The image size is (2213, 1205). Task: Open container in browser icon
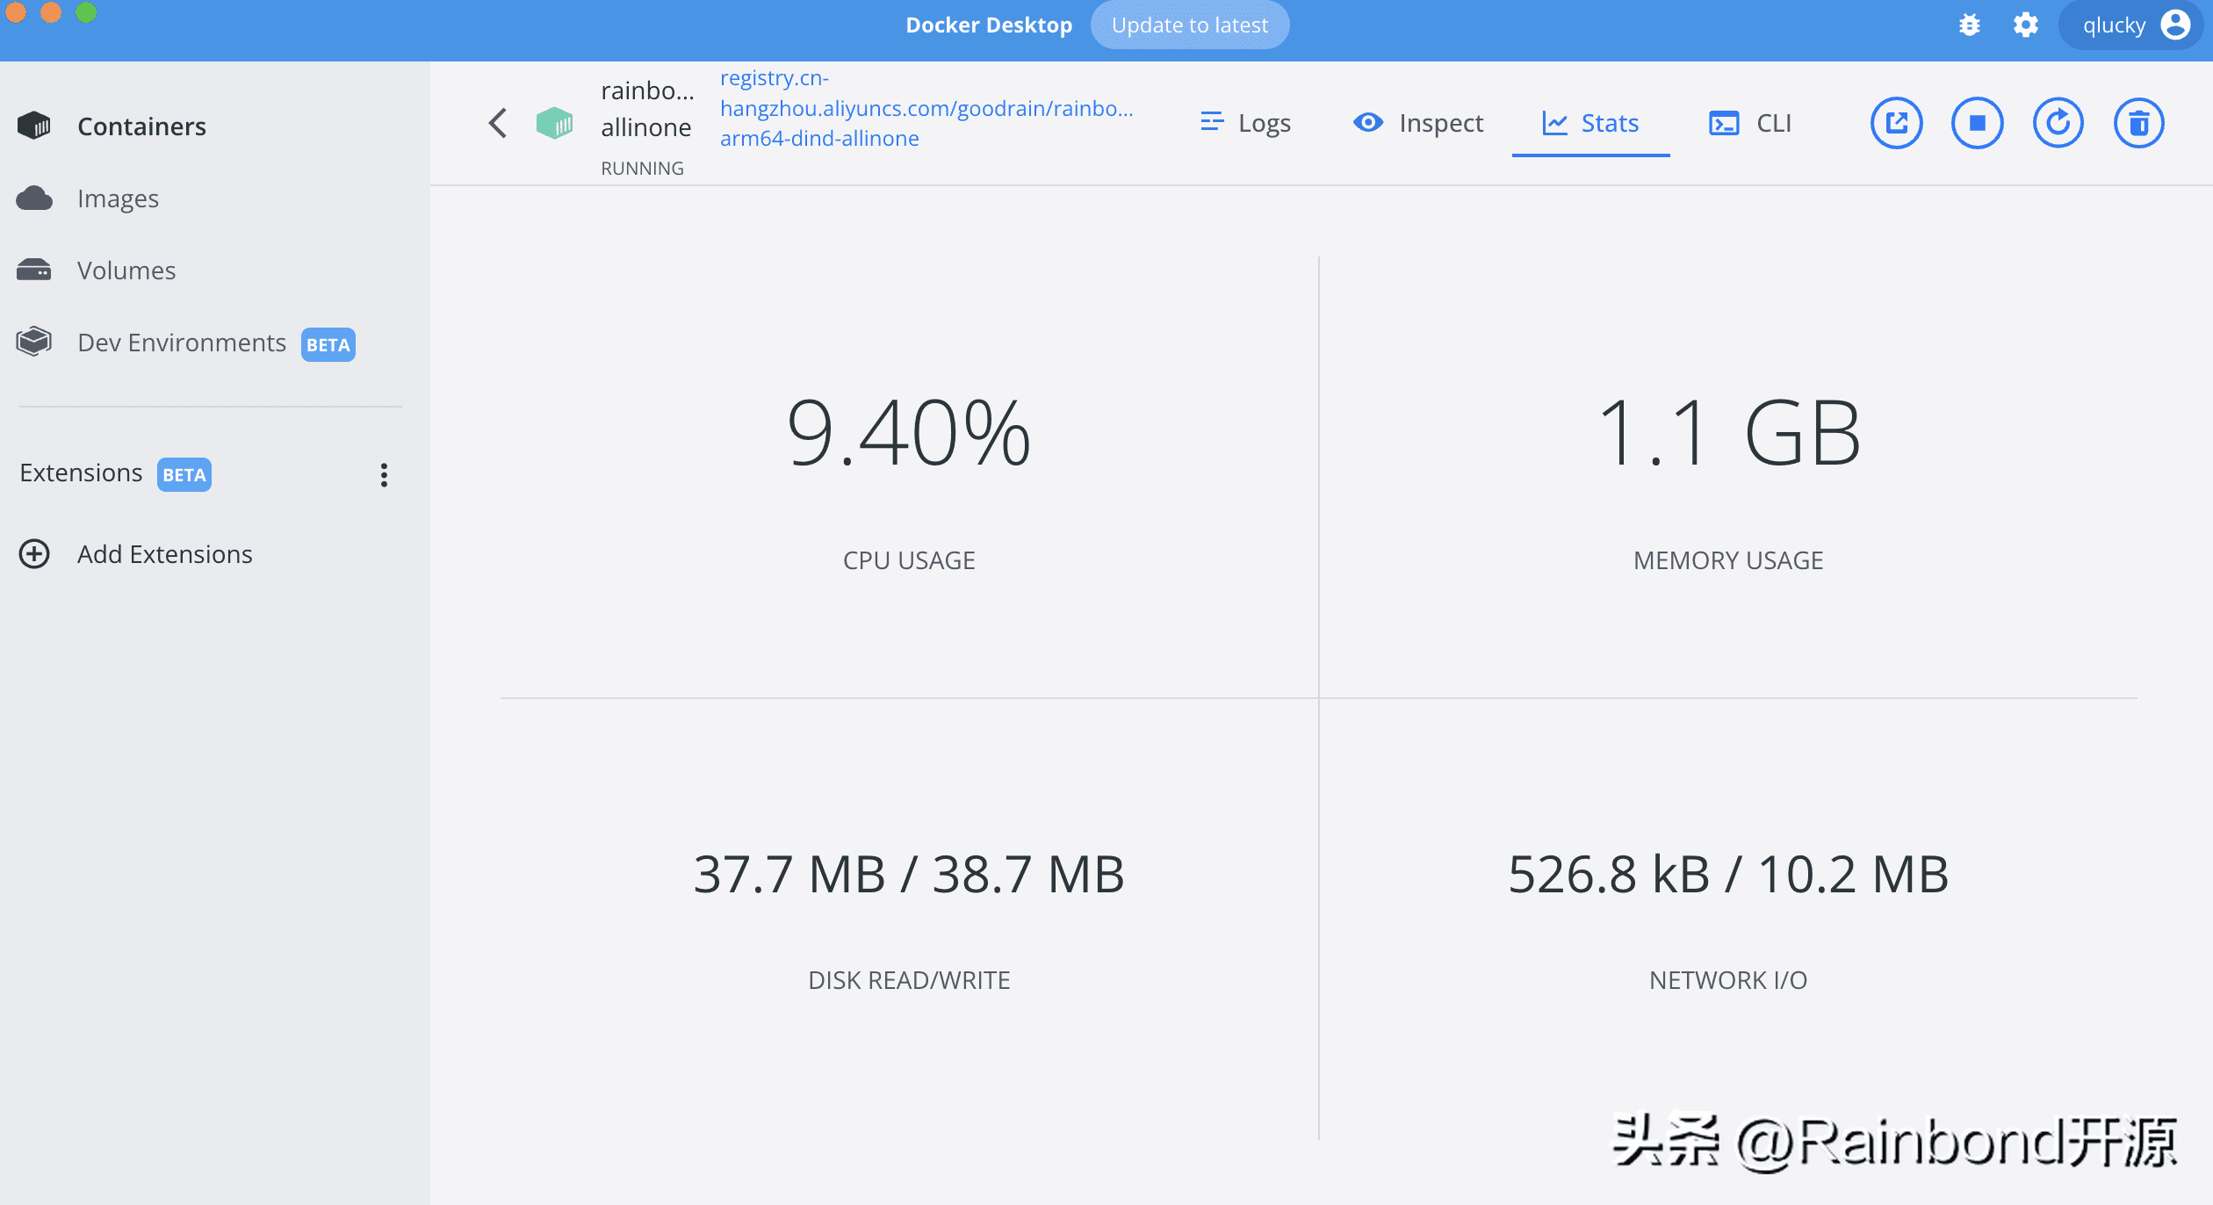(1896, 123)
